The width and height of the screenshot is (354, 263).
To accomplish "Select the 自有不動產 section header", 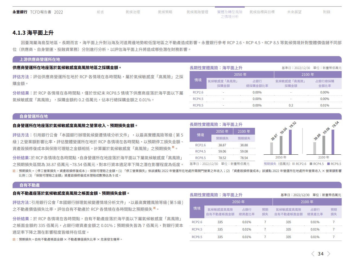I will pos(177,185).
